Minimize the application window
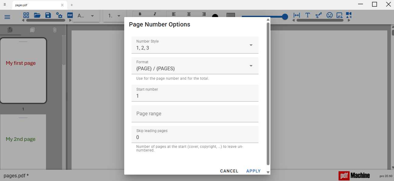Viewport: 394px width, 181px height. [x=361, y=4]
